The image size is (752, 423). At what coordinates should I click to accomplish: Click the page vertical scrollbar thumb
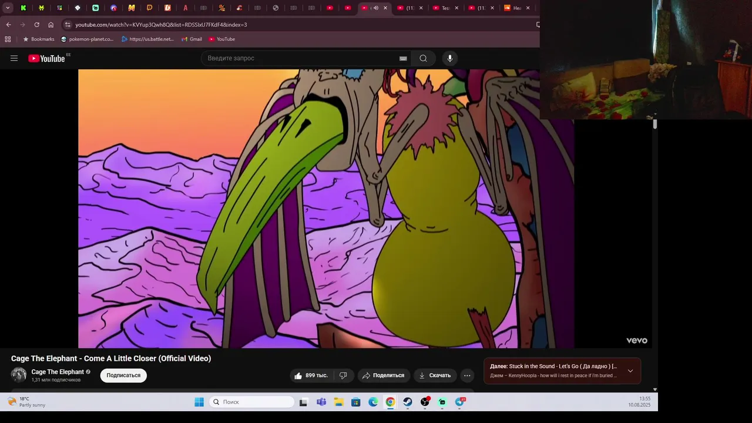point(654,124)
